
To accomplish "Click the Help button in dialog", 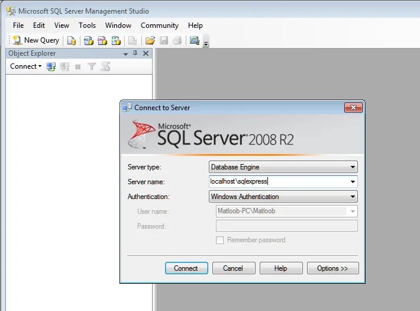I will pyautogui.click(x=281, y=268).
